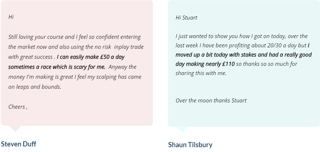Click bold text 'I can easily make £50 a day'
320x152 pixels.
[91, 57]
